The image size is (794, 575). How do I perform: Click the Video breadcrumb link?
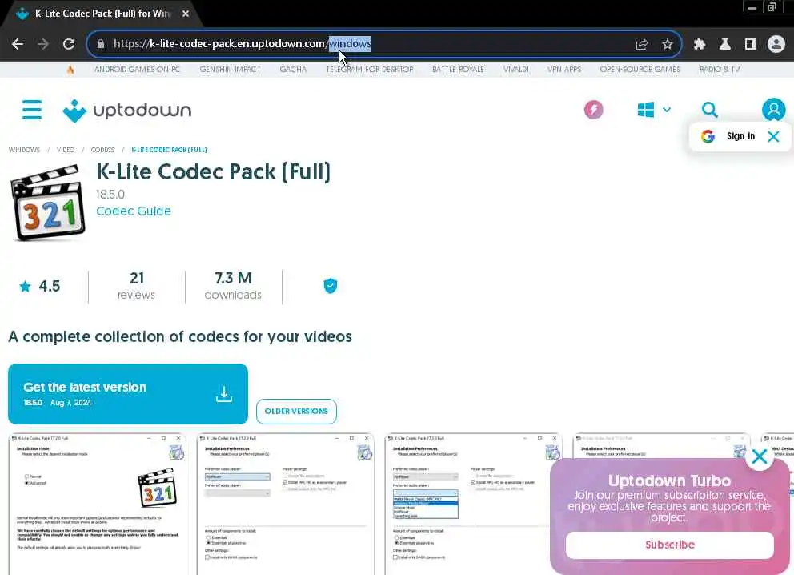pyautogui.click(x=66, y=150)
